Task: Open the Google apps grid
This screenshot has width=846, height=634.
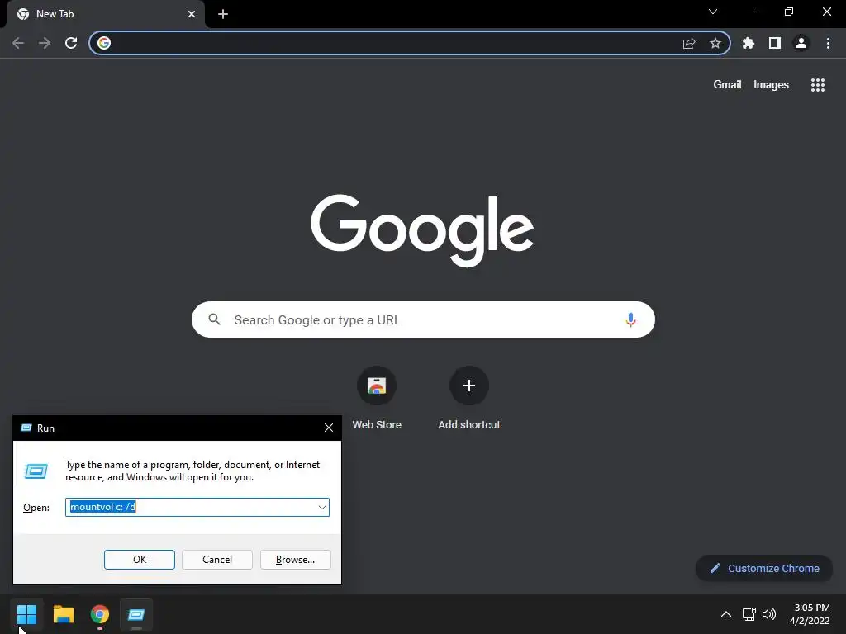Action: point(818,85)
